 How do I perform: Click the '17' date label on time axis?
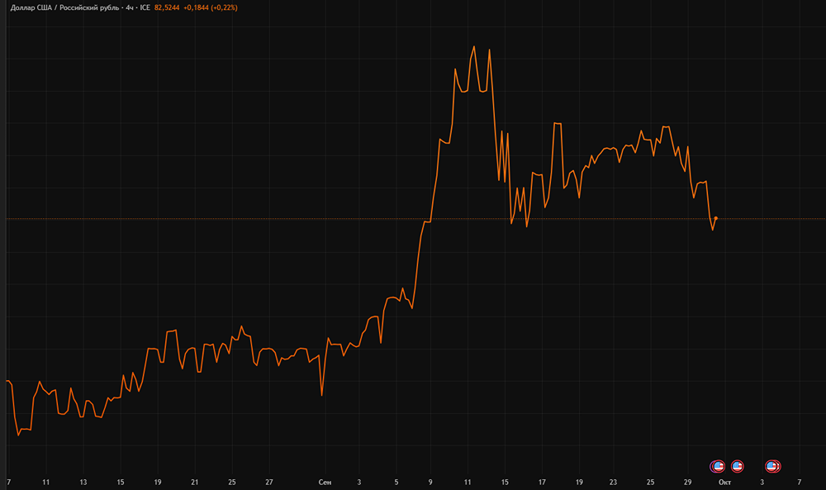[542, 482]
